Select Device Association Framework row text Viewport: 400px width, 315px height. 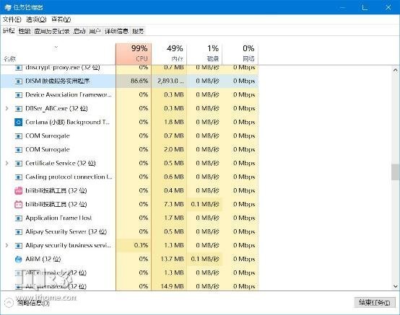click(69, 94)
